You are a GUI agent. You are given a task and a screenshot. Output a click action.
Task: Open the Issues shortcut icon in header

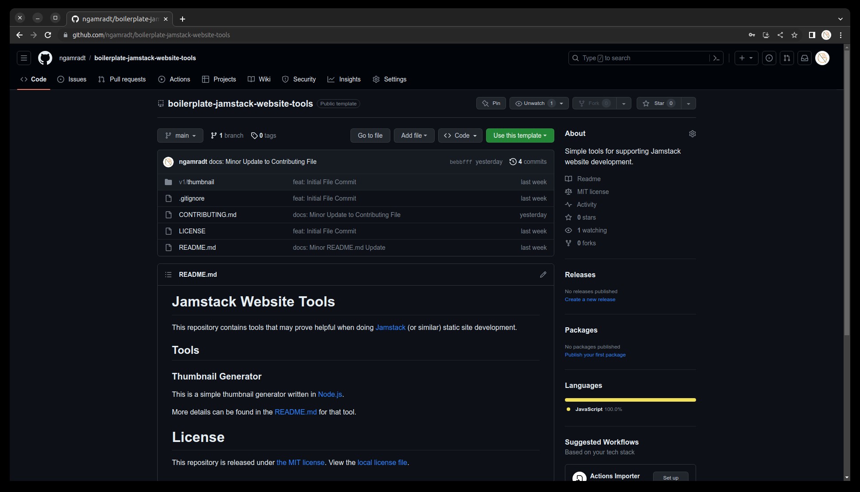769,58
